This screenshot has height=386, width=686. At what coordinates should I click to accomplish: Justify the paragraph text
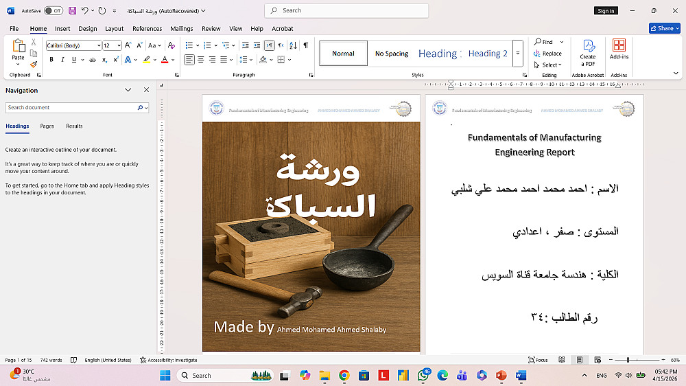[x=224, y=60]
